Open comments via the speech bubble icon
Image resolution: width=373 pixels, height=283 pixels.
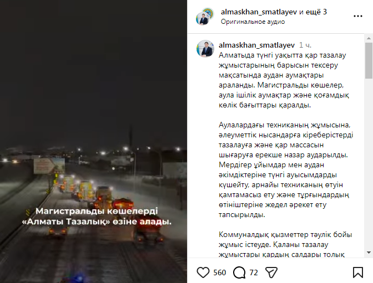[x=239, y=272]
